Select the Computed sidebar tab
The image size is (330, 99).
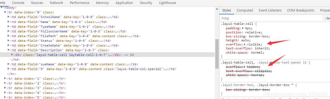click(245, 10)
